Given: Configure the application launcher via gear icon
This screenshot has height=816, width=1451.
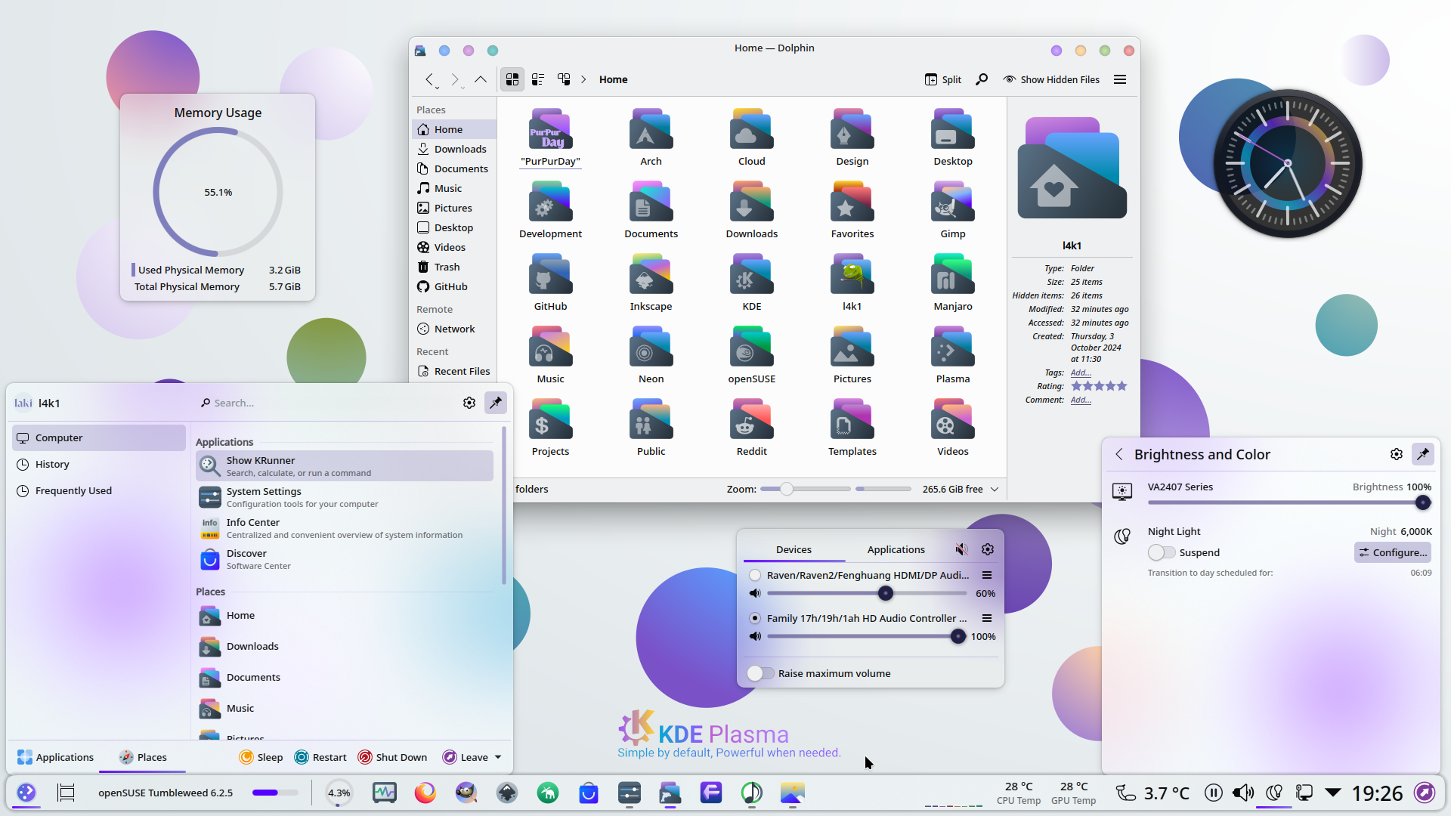Looking at the screenshot, I should pos(469,403).
